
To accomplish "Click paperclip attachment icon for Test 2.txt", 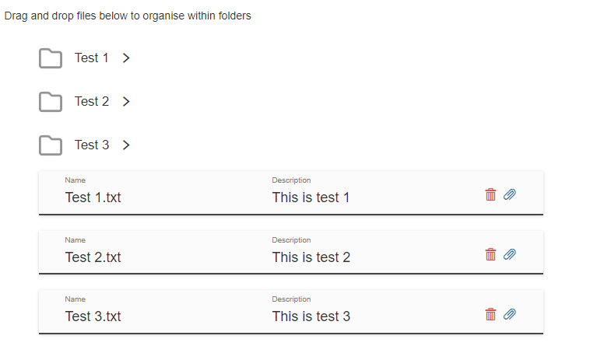I will 510,254.
